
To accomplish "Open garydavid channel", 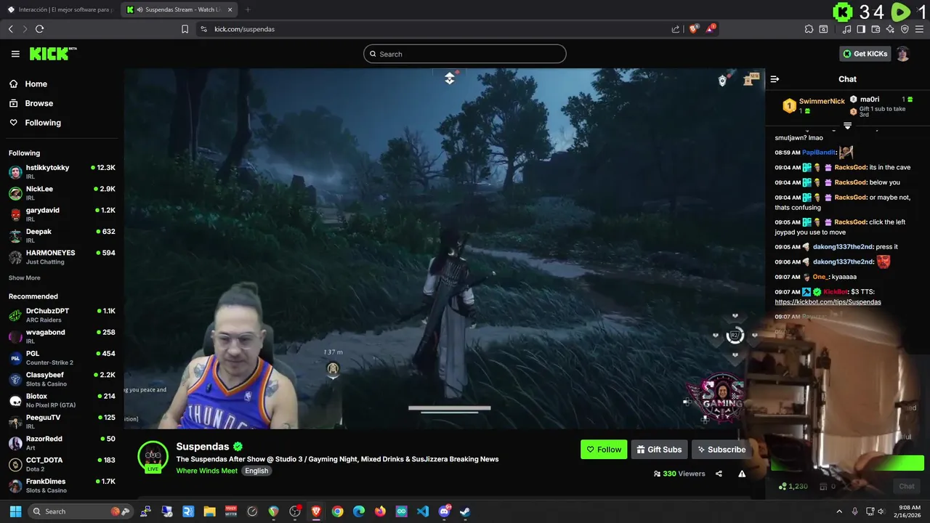I will (62, 214).
